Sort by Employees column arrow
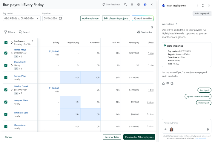Image resolution: width=215 pixels, height=142 pixels. [x=33, y=41]
